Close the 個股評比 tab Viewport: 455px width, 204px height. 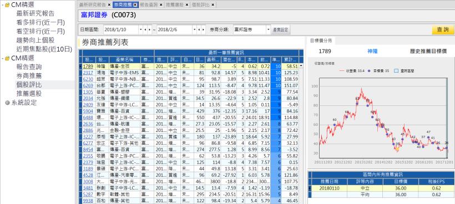(213, 4)
